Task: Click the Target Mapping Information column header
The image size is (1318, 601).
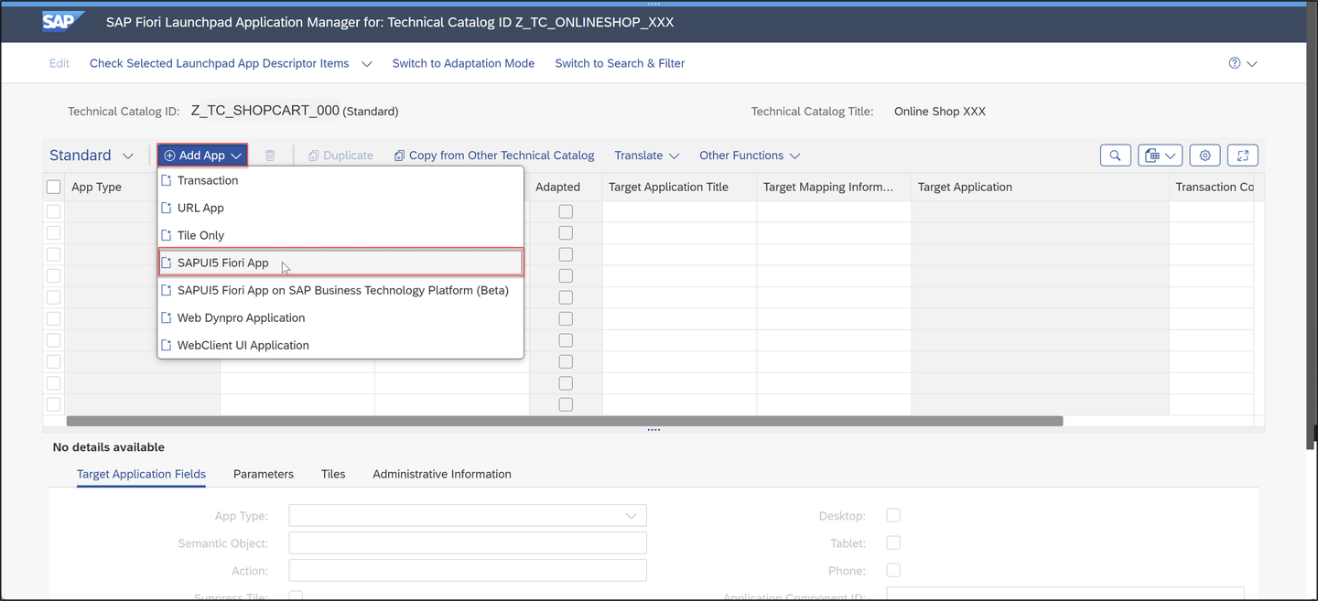Action: pyautogui.click(x=834, y=187)
